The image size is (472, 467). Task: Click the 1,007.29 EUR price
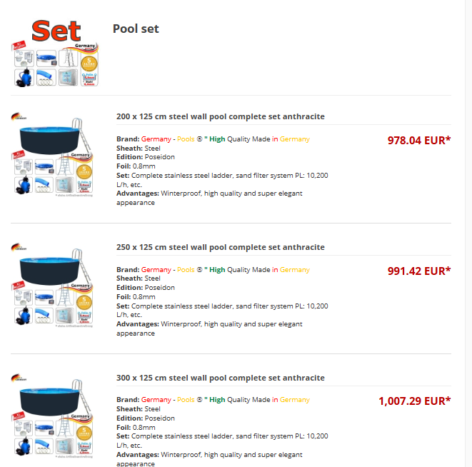tap(414, 401)
